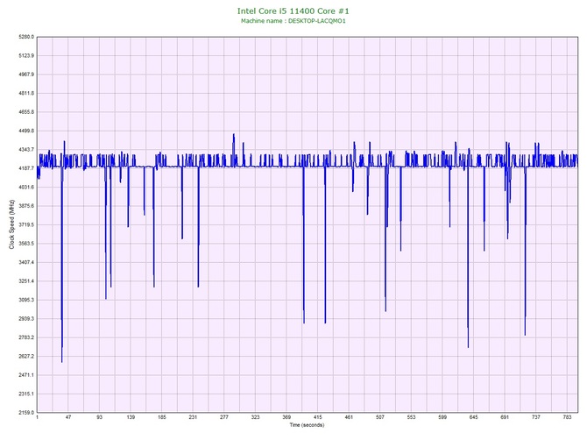587x440 pixels.
Task: Click the x-axis tick label 645
Action: (474, 417)
